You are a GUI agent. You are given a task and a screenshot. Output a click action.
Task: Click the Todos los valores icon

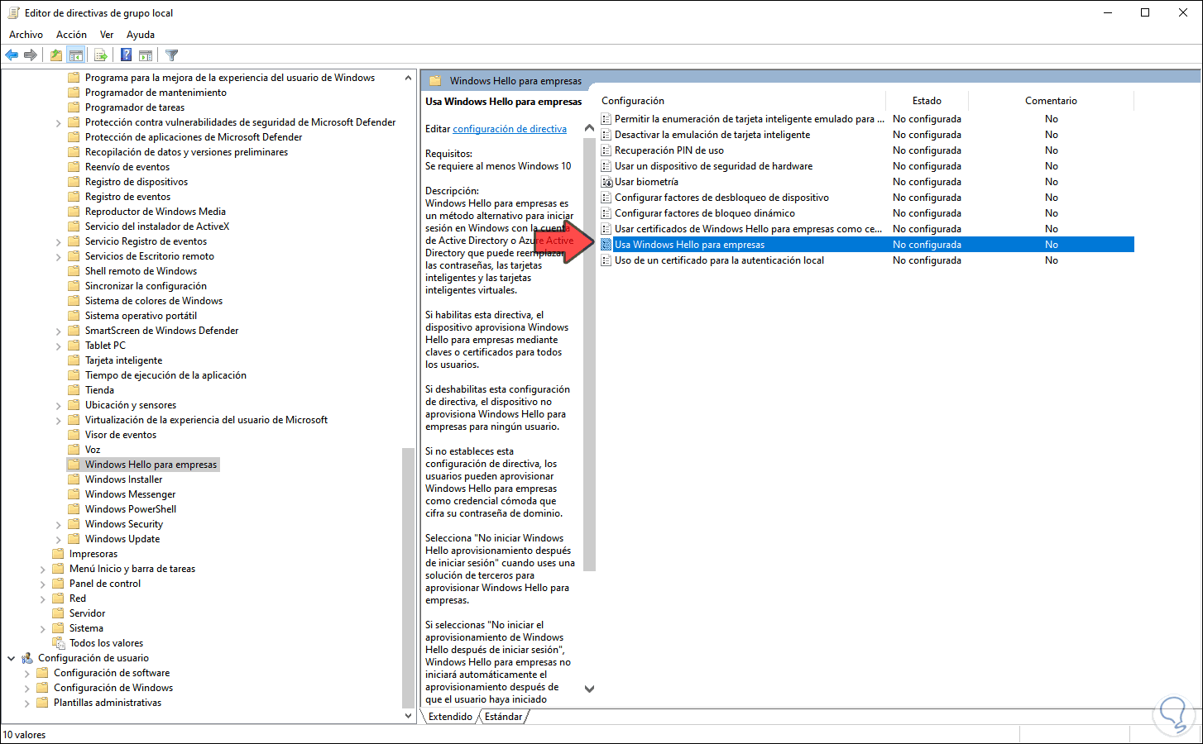pos(58,643)
